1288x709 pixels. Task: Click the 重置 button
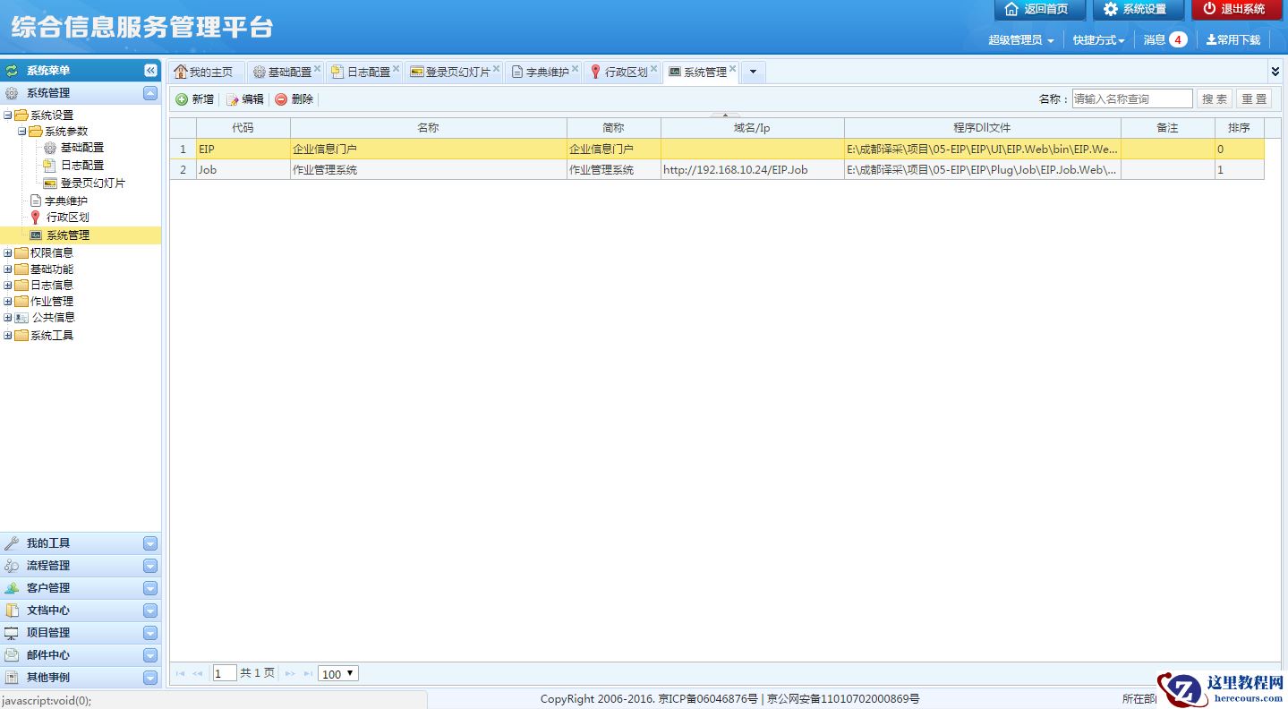[x=1254, y=99]
